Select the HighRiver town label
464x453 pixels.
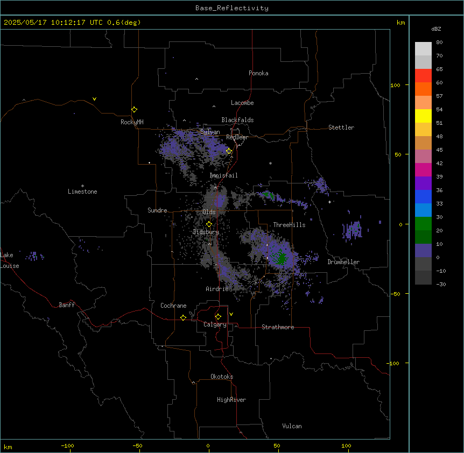pyautogui.click(x=231, y=400)
